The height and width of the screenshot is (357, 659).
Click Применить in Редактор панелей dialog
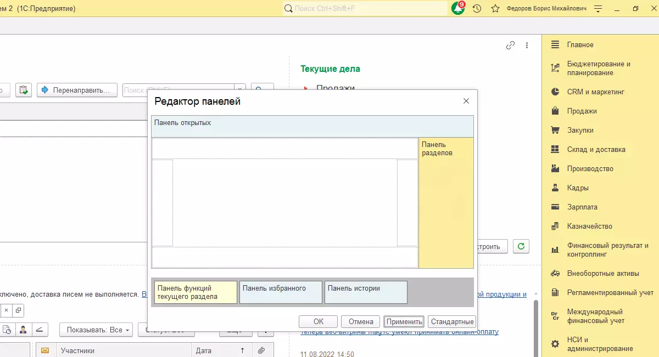click(x=404, y=322)
